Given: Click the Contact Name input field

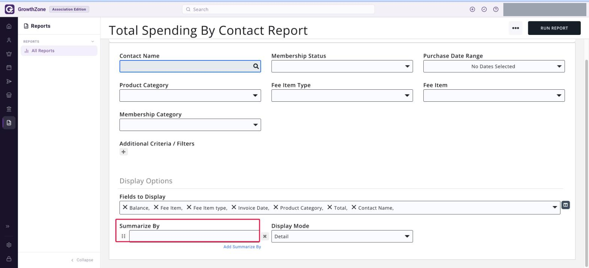Looking at the screenshot, I should [x=190, y=66].
